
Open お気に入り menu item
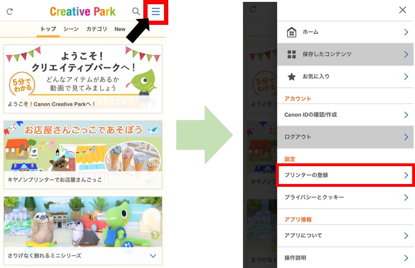click(345, 77)
